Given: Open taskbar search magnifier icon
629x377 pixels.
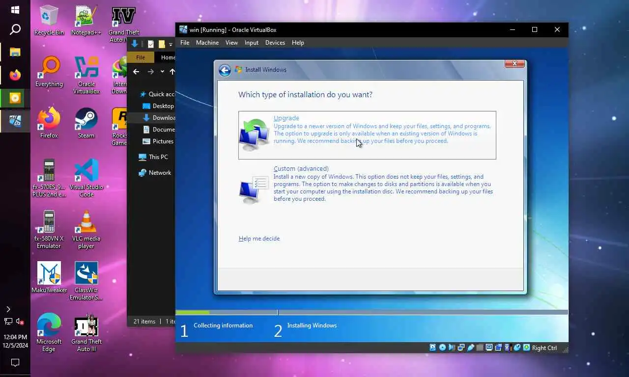Looking at the screenshot, I should [x=15, y=30].
